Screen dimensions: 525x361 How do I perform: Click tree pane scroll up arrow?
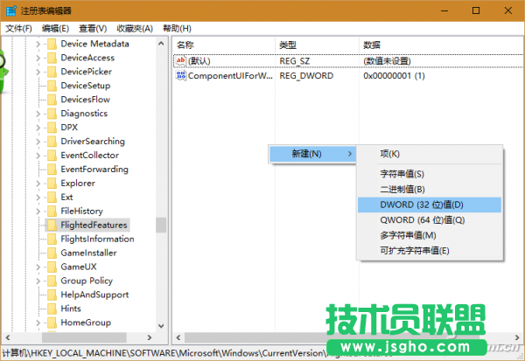tap(161, 44)
